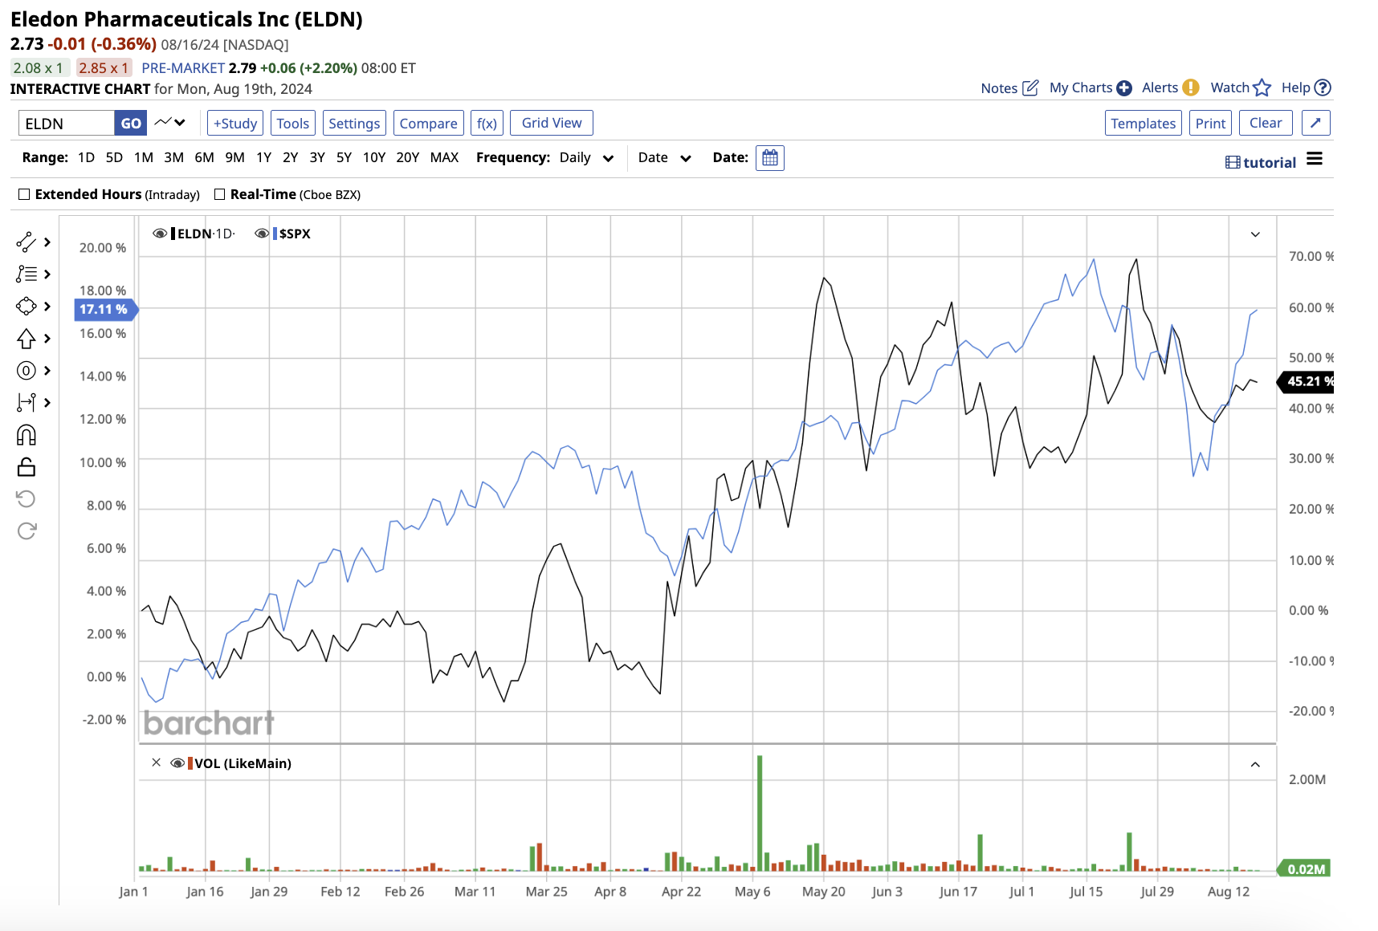This screenshot has width=1378, height=931.
Task: Click the GO button
Action: [x=131, y=123]
